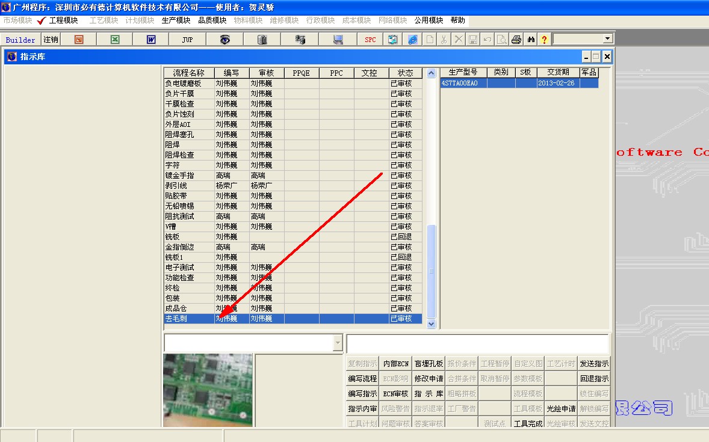
Task: Click the 流程名称 column header
Action: coord(189,73)
